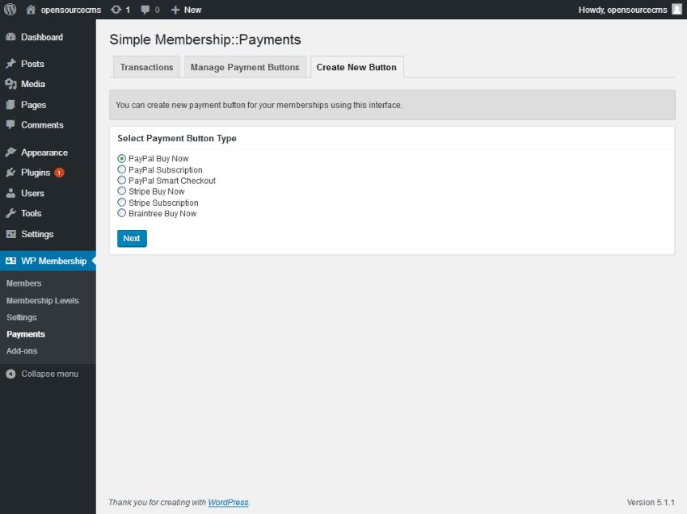
Task: Click the Version 5.1.1 footer text
Action: (x=651, y=502)
